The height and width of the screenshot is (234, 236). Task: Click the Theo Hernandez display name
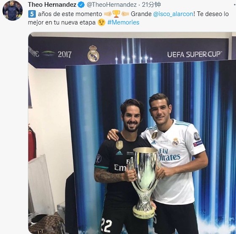52,5
